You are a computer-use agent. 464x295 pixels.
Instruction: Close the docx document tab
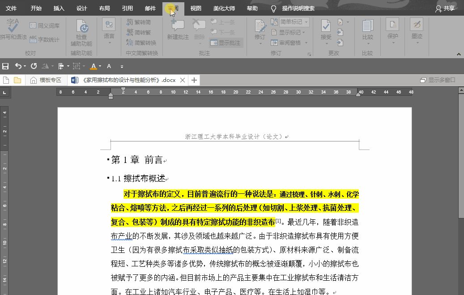pos(183,80)
